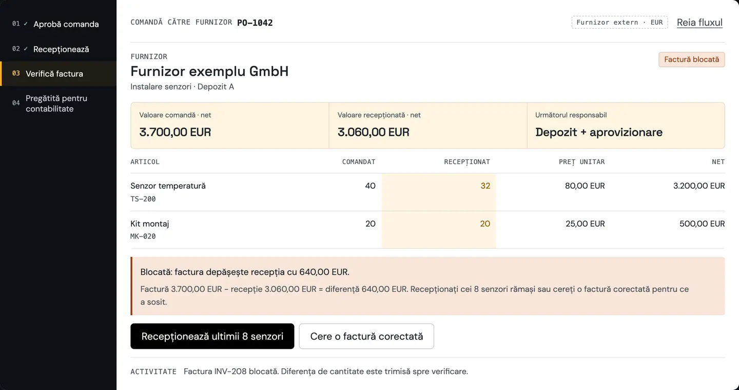Click the TS-200 item code
This screenshot has width=739, height=390.
(x=143, y=199)
